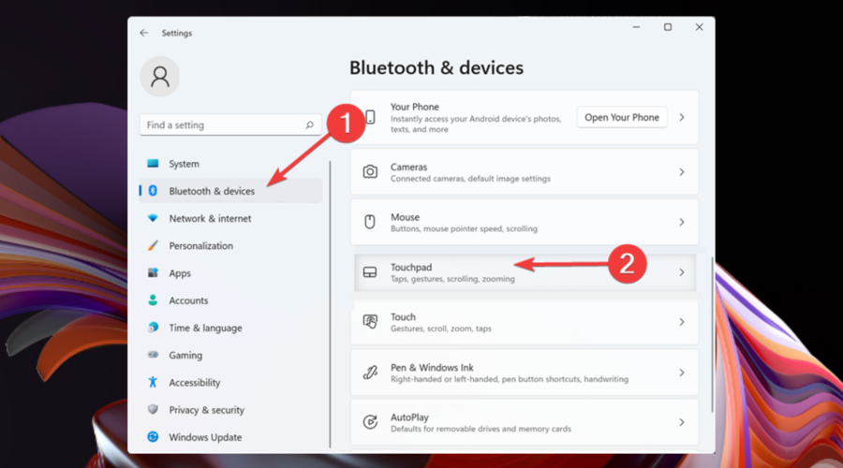Click the Your Phone title text
843x468 pixels.
(x=415, y=107)
